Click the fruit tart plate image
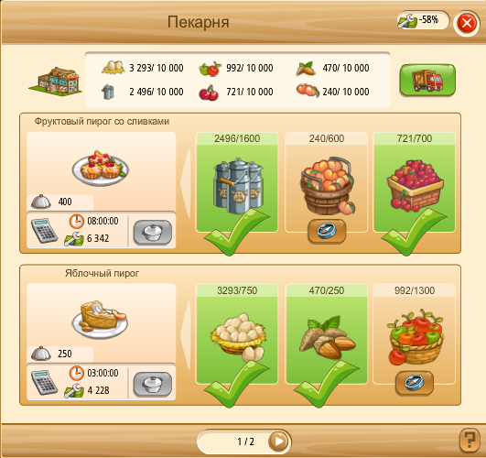The image size is (486, 458). pos(101,168)
